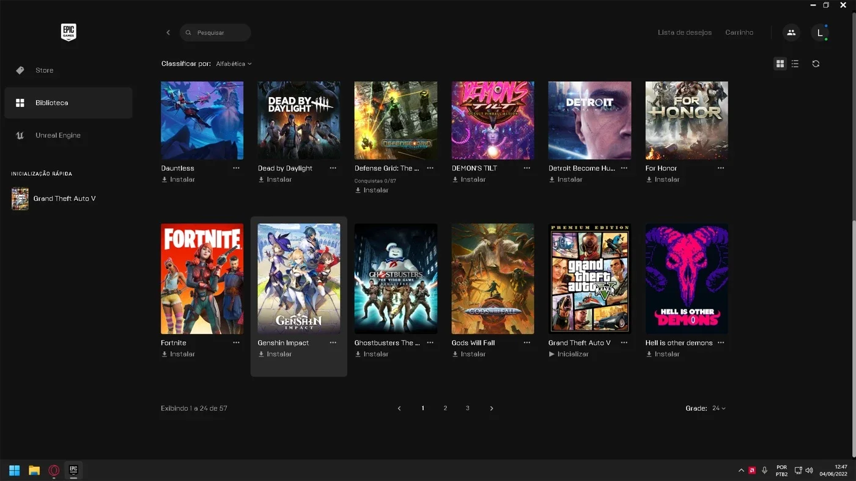Open the friends list icon
Screen dimensions: 856x481
791,32
